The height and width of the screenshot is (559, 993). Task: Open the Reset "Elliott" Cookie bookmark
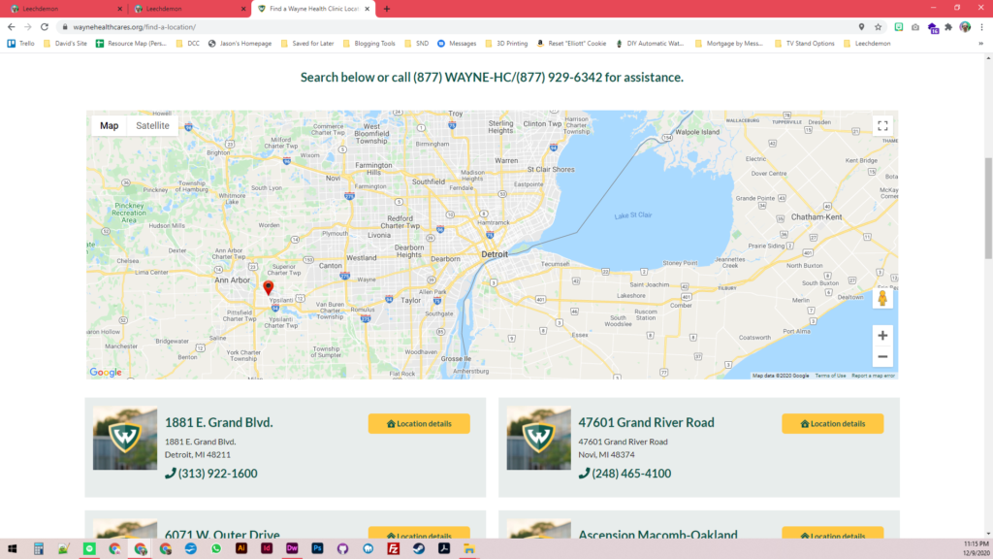(572, 44)
